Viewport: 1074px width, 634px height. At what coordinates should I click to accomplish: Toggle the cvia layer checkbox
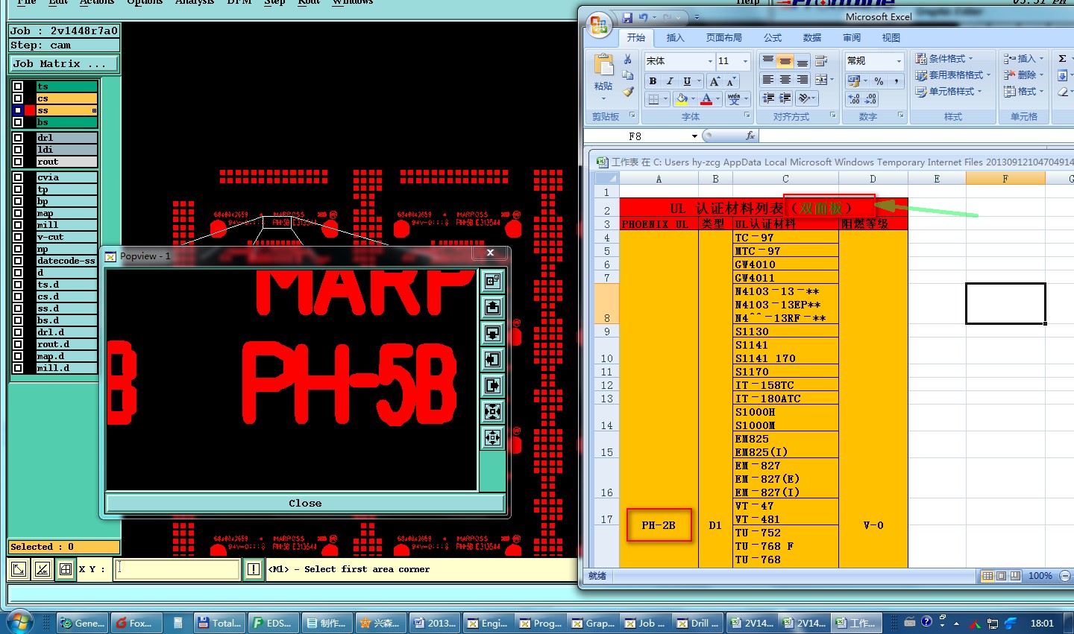18,177
